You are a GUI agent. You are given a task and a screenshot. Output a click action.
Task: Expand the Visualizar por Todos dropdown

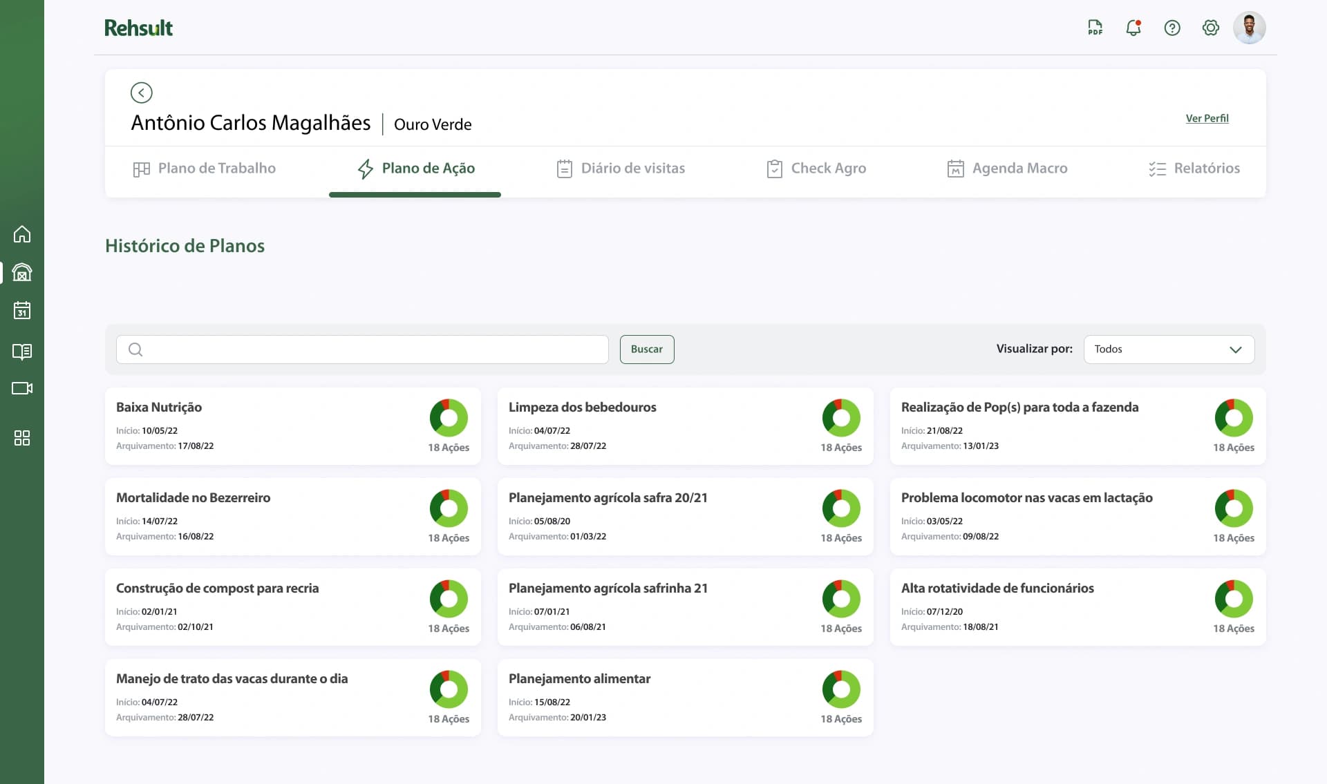pyautogui.click(x=1169, y=350)
